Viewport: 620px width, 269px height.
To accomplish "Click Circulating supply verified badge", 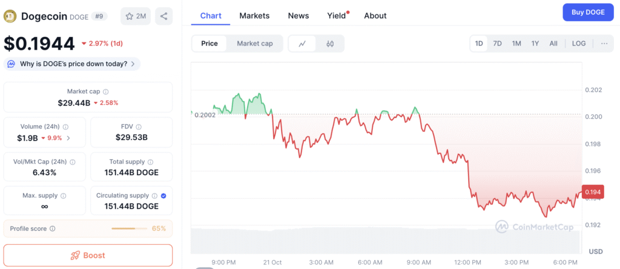I will coord(164,196).
